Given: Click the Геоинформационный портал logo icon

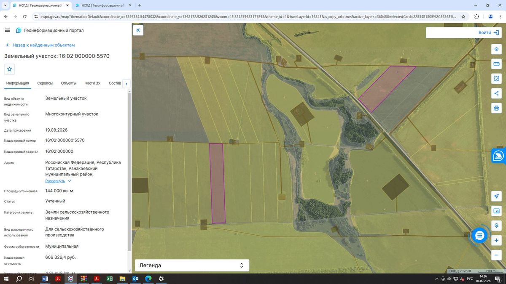Looking at the screenshot, I should 19,30.
